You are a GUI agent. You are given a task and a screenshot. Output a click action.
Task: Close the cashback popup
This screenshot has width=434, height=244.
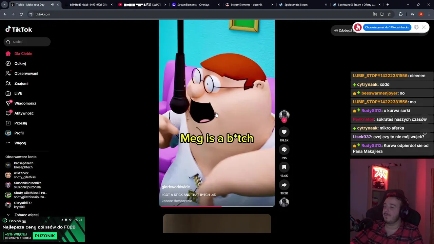(x=423, y=27)
